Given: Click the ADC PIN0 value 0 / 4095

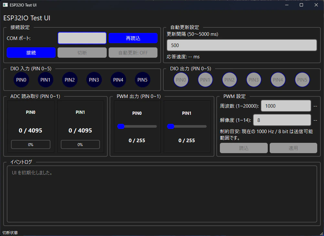Looking at the screenshot, I should (31, 131).
